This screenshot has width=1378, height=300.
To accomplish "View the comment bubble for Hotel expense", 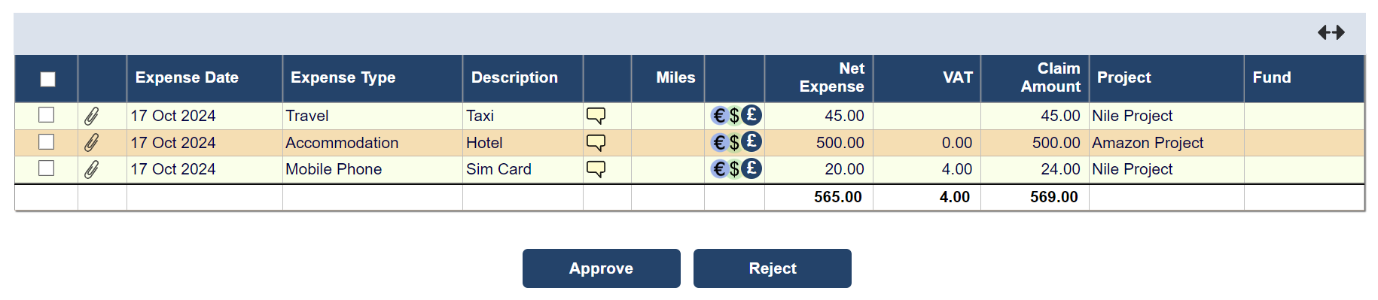I will coord(596,143).
